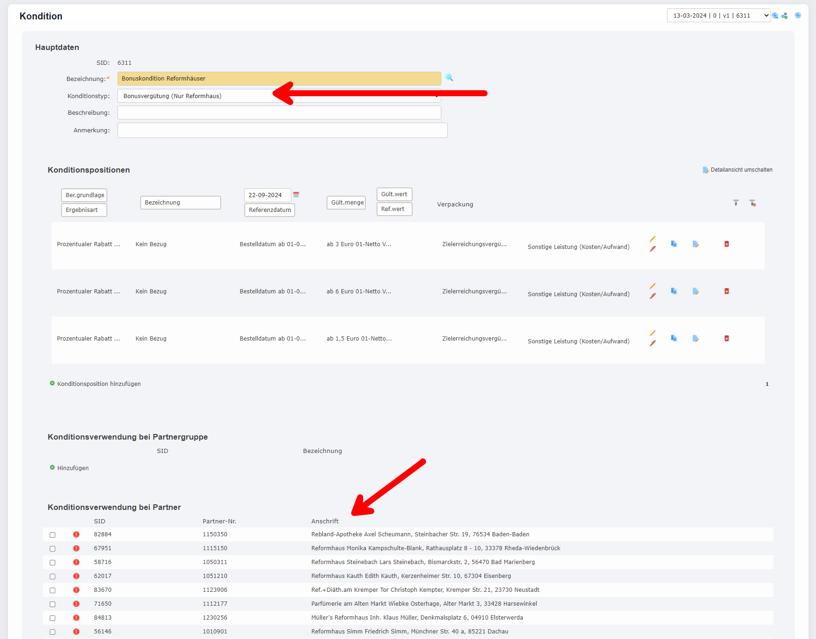The height and width of the screenshot is (639, 816).
Task: Click the gears with checkmark icon at top
Action: pyautogui.click(x=785, y=16)
